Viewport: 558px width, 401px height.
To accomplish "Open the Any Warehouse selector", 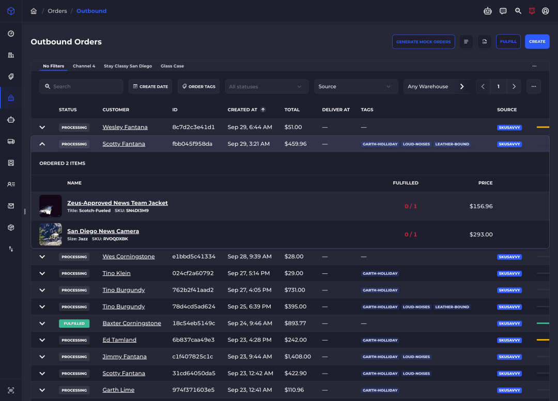I will (437, 86).
